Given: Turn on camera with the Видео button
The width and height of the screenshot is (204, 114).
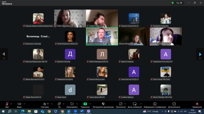Looking at the screenshot, I should [19, 104].
